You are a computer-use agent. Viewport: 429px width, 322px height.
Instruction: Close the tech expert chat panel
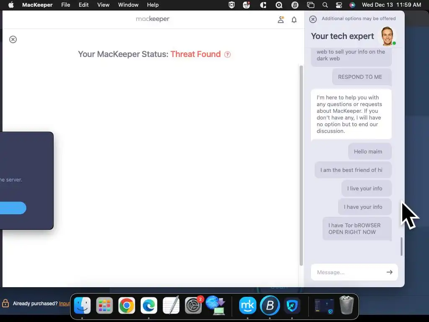[313, 19]
